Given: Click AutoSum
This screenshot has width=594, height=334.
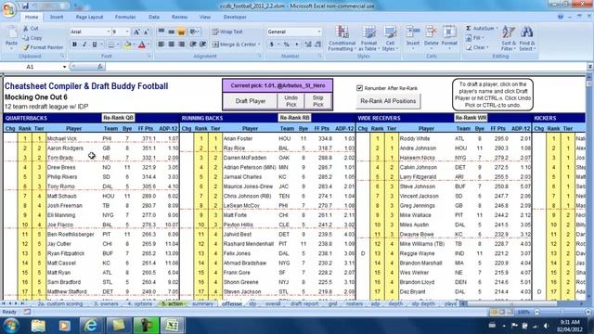Looking at the screenshot, I should pyautogui.click(x=480, y=29).
